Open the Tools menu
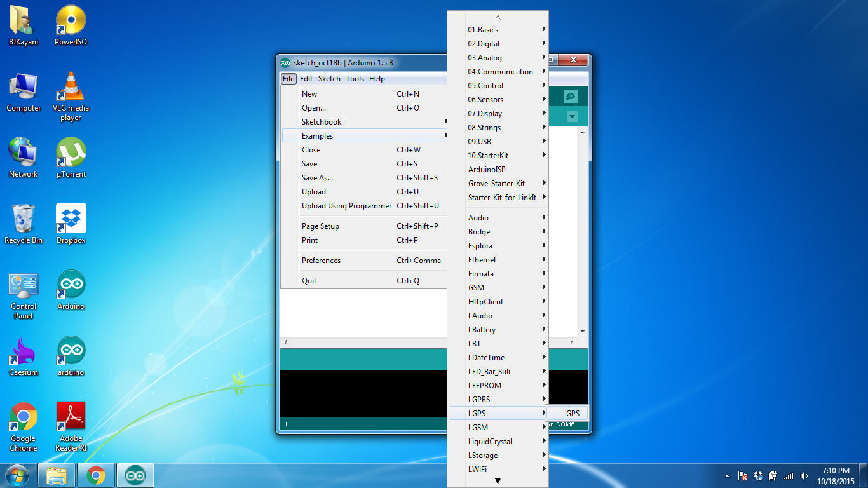 click(x=355, y=79)
